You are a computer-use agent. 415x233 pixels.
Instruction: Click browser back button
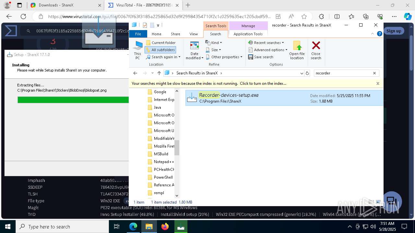pyautogui.click(x=9, y=17)
